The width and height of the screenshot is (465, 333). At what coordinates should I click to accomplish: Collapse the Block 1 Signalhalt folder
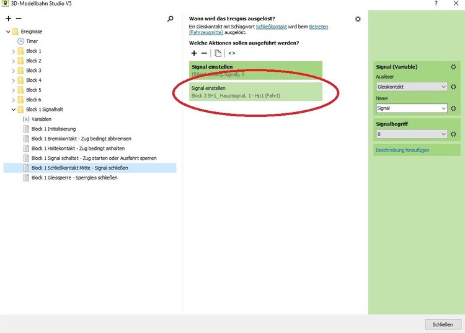tap(14, 110)
